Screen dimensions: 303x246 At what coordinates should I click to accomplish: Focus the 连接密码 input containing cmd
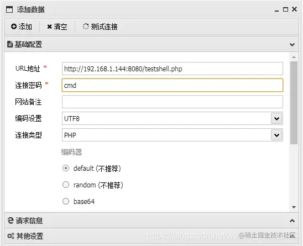click(173, 85)
